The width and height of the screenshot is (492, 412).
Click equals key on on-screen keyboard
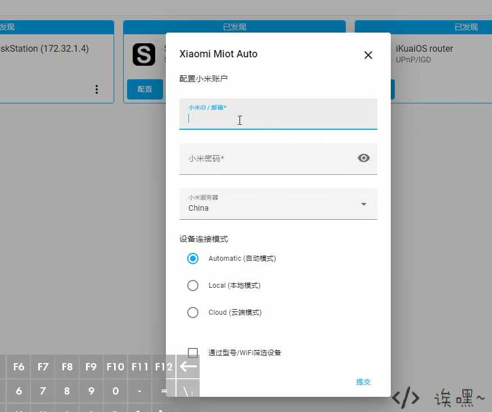tap(164, 391)
